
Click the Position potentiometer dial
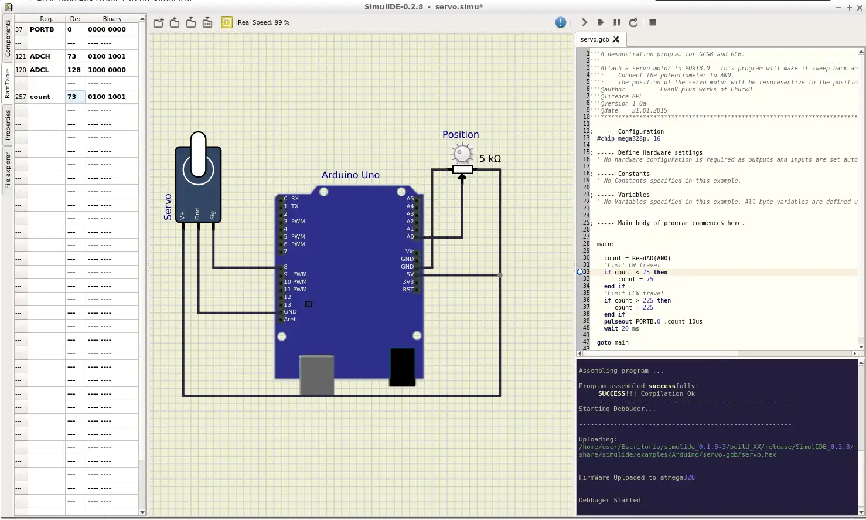pos(462,154)
